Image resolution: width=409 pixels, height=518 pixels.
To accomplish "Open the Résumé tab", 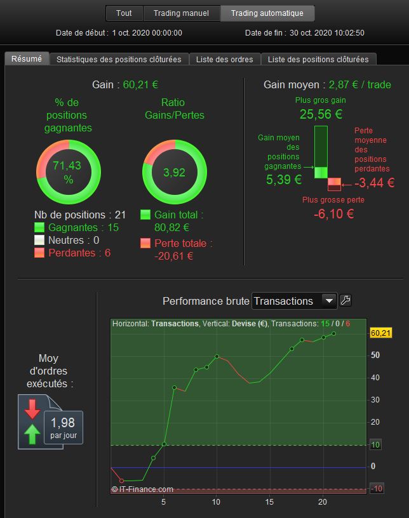I will coord(27,59).
